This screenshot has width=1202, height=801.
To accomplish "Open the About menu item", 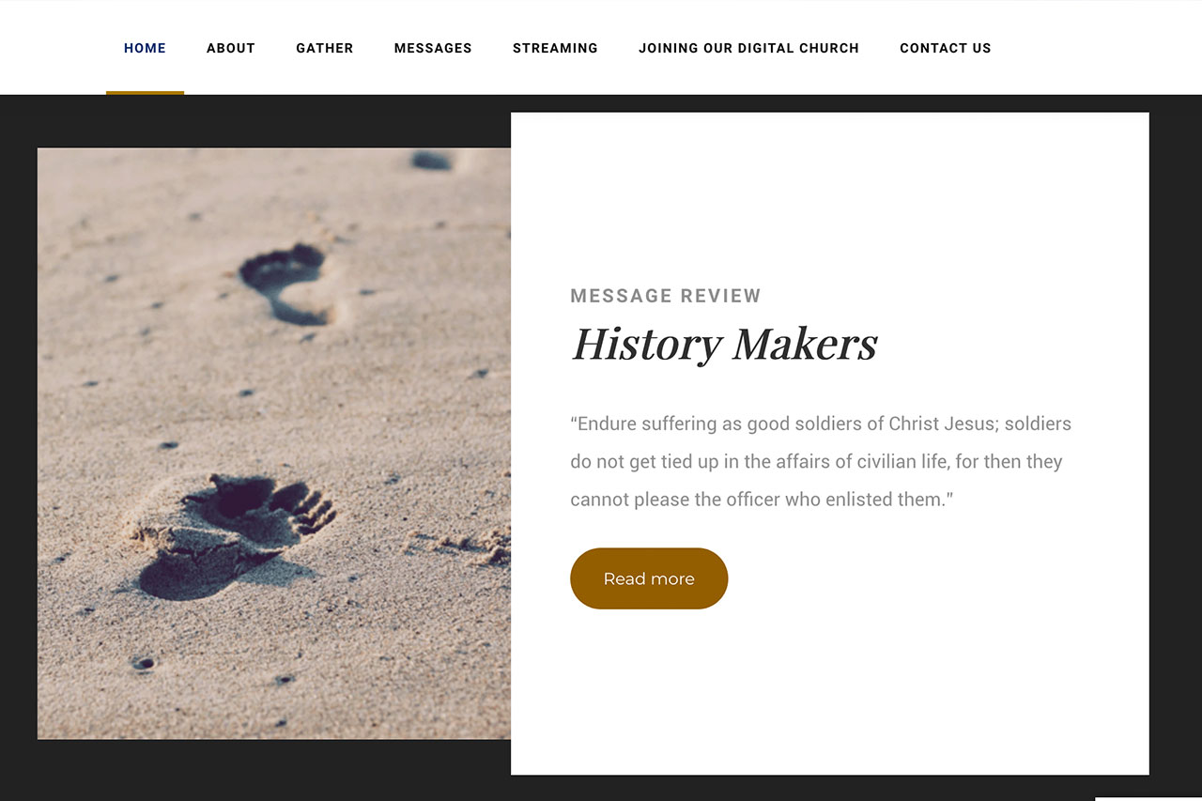I will point(231,48).
